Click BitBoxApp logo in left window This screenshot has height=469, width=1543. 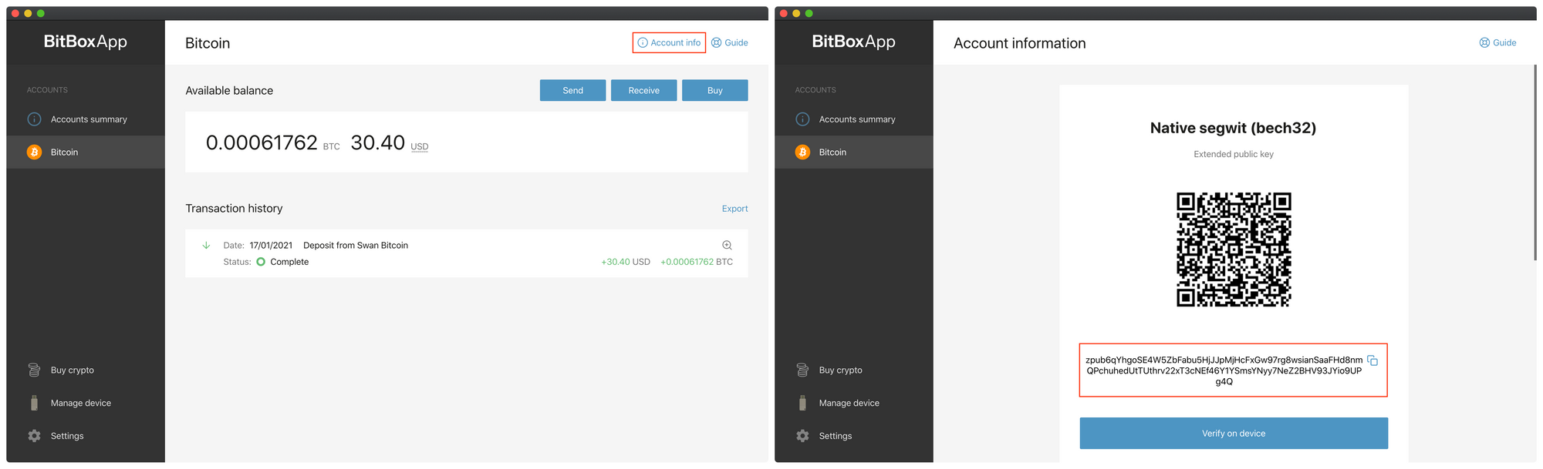[x=86, y=42]
